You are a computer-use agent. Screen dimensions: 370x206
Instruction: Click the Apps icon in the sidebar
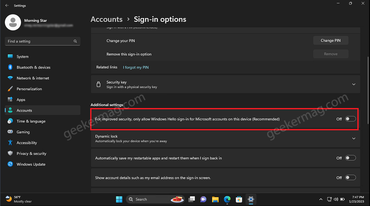[x=10, y=99]
